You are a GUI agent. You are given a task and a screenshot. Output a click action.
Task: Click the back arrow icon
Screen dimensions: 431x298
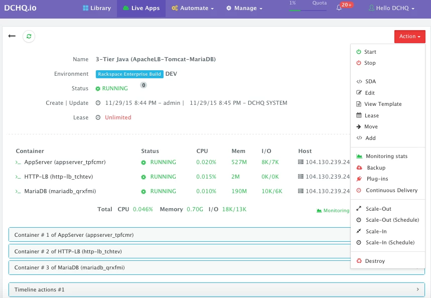point(12,36)
